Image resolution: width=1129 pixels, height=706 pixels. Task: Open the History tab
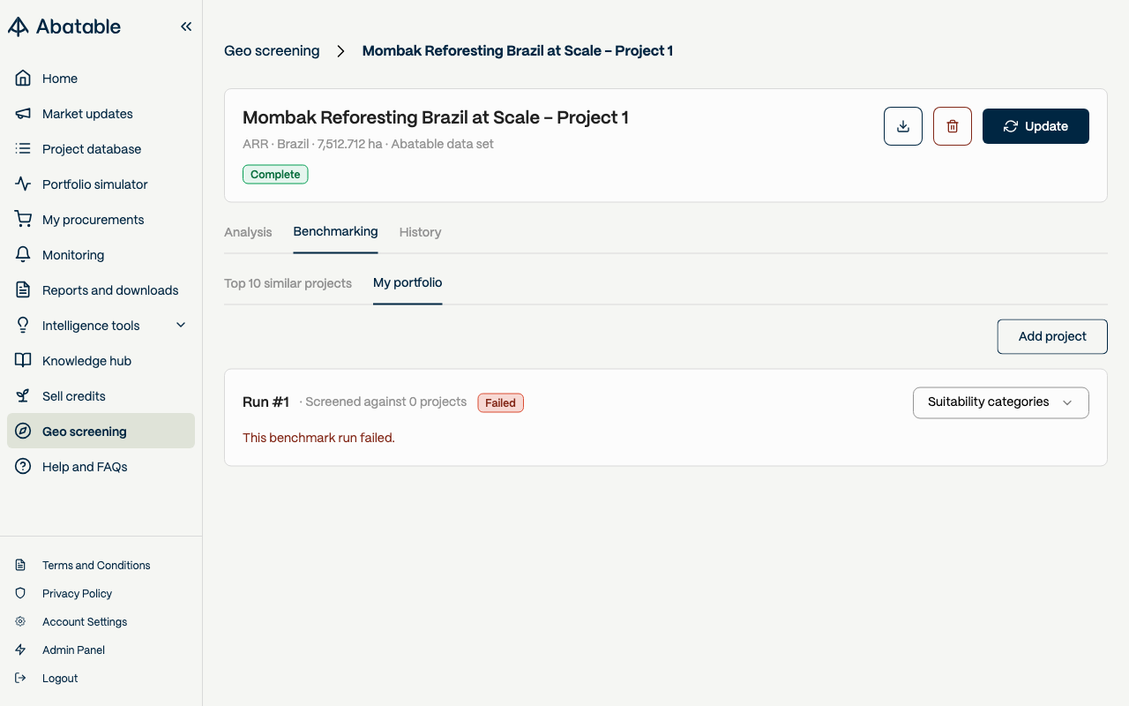tap(420, 232)
